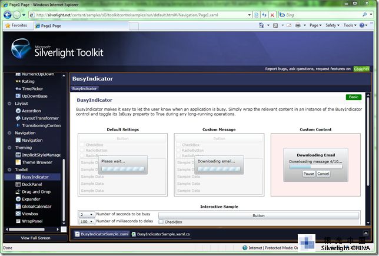Image resolution: width=379 pixels, height=256 pixels.
Task: Open the GlobalCalendar sample
Action: (x=36, y=207)
